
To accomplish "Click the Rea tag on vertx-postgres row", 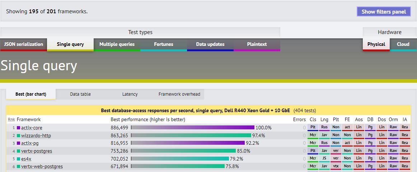I will point(405,151).
